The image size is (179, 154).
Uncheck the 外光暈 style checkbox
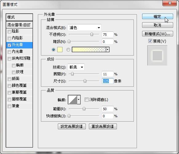[x=9, y=45]
